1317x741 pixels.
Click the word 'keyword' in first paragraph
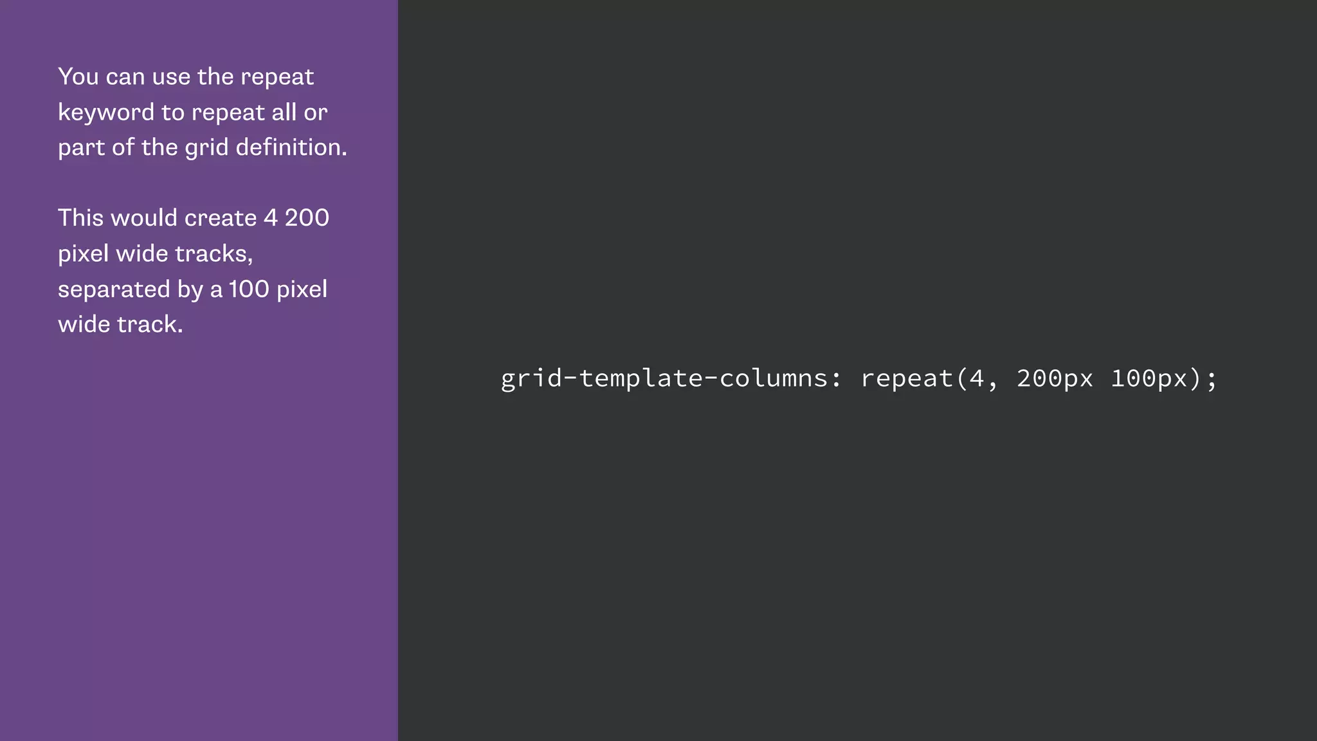[x=106, y=113]
